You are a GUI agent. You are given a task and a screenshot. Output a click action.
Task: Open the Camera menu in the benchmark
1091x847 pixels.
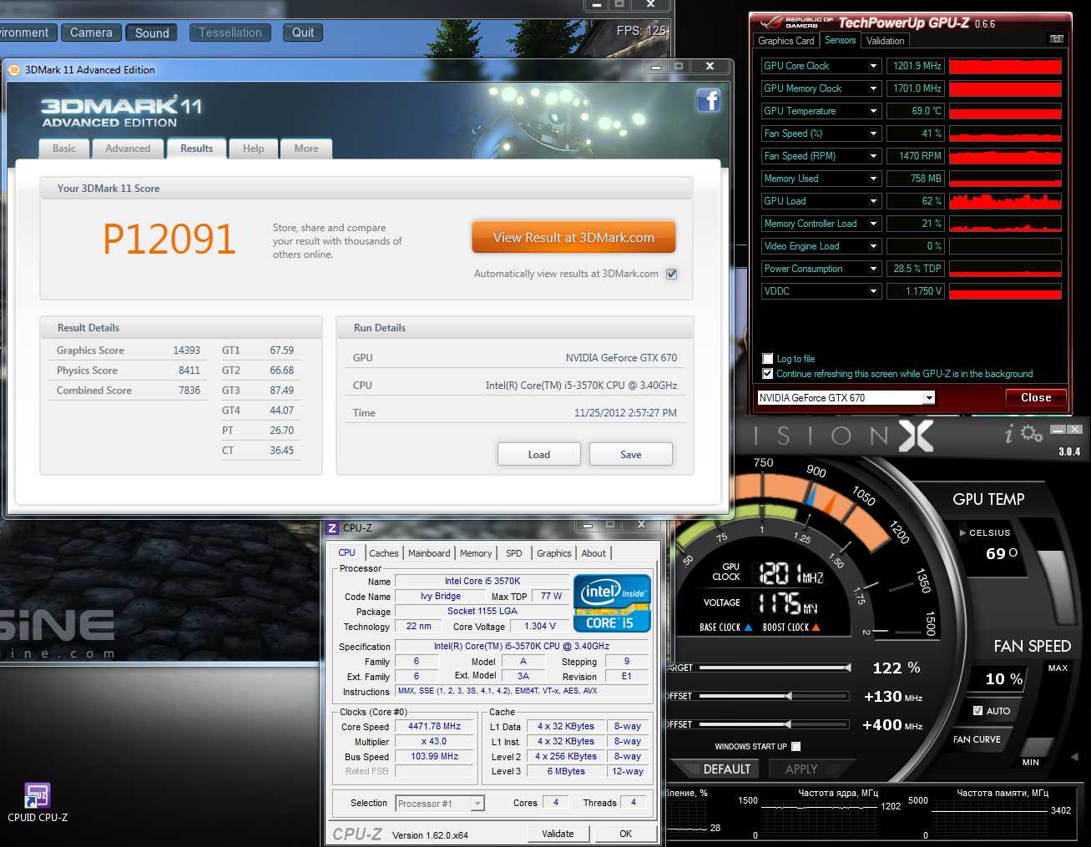[x=91, y=33]
